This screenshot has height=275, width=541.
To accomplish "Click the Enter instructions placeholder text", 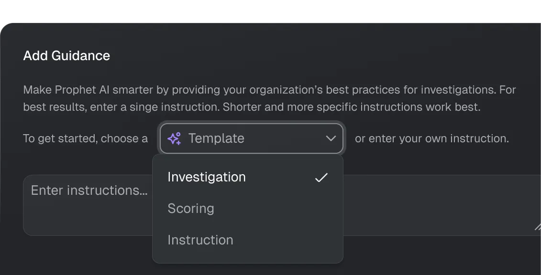I will [89, 190].
